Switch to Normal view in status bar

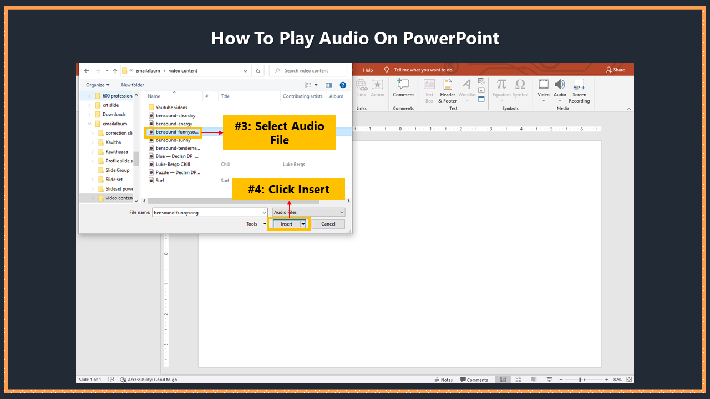(503, 380)
